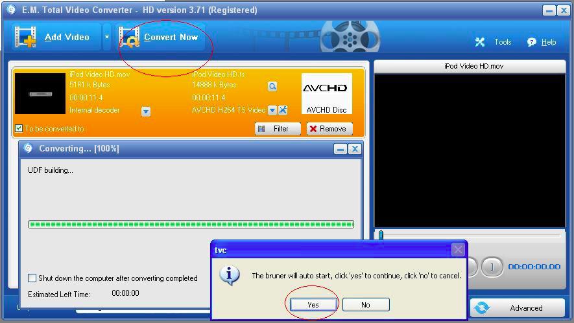Click the app logo in title bar
This screenshot has width=574, height=323.
(x=11, y=10)
